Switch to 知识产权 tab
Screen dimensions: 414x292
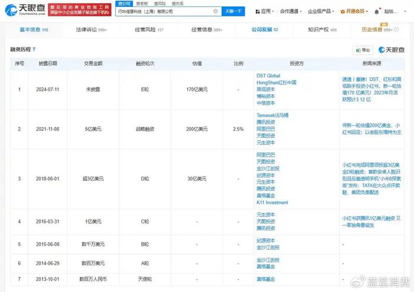click(322, 30)
